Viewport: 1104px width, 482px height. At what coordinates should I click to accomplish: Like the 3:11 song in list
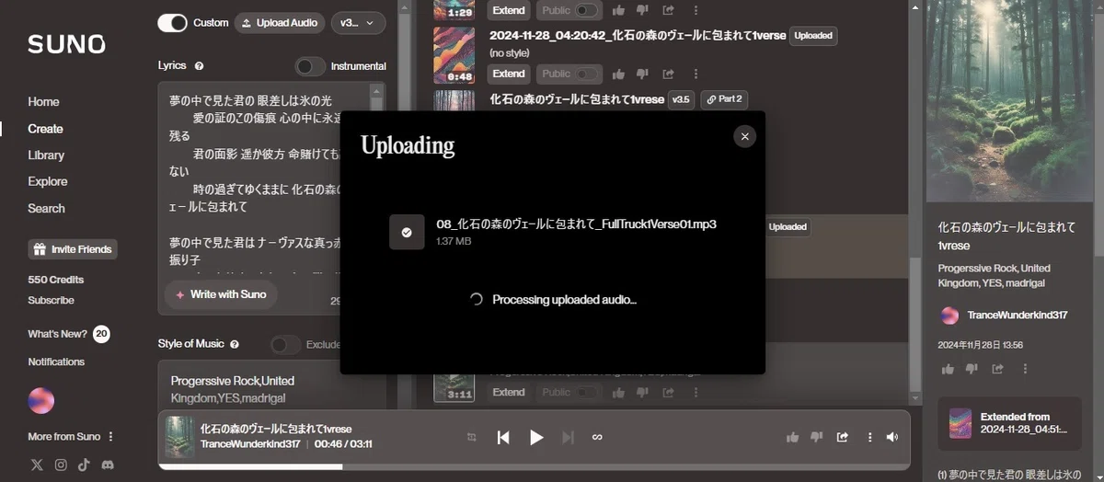(618, 392)
